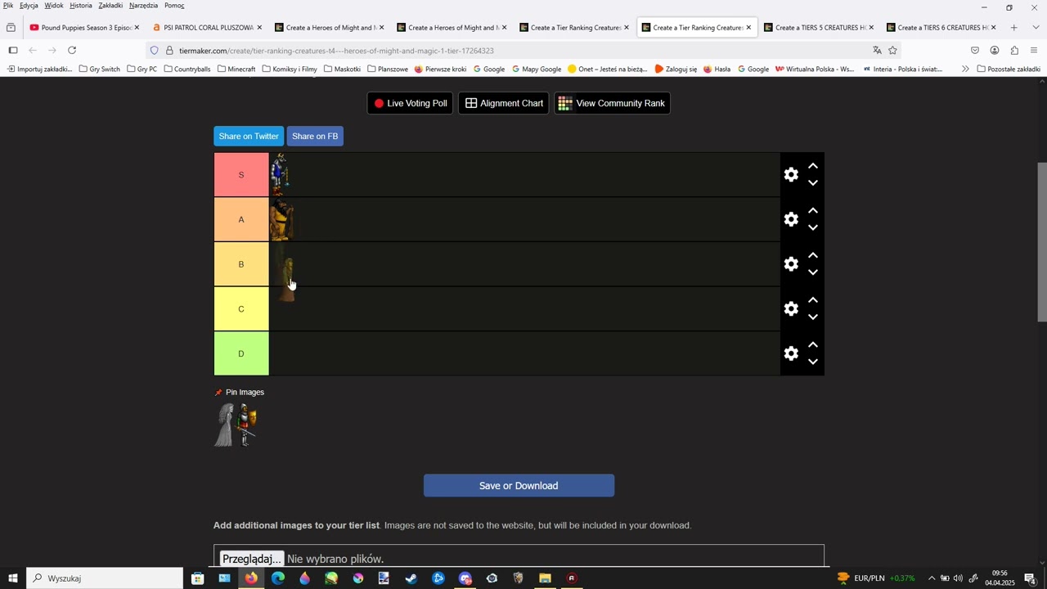Open the Firefox application menu
The image size is (1047, 589).
pyautogui.click(x=1034, y=51)
